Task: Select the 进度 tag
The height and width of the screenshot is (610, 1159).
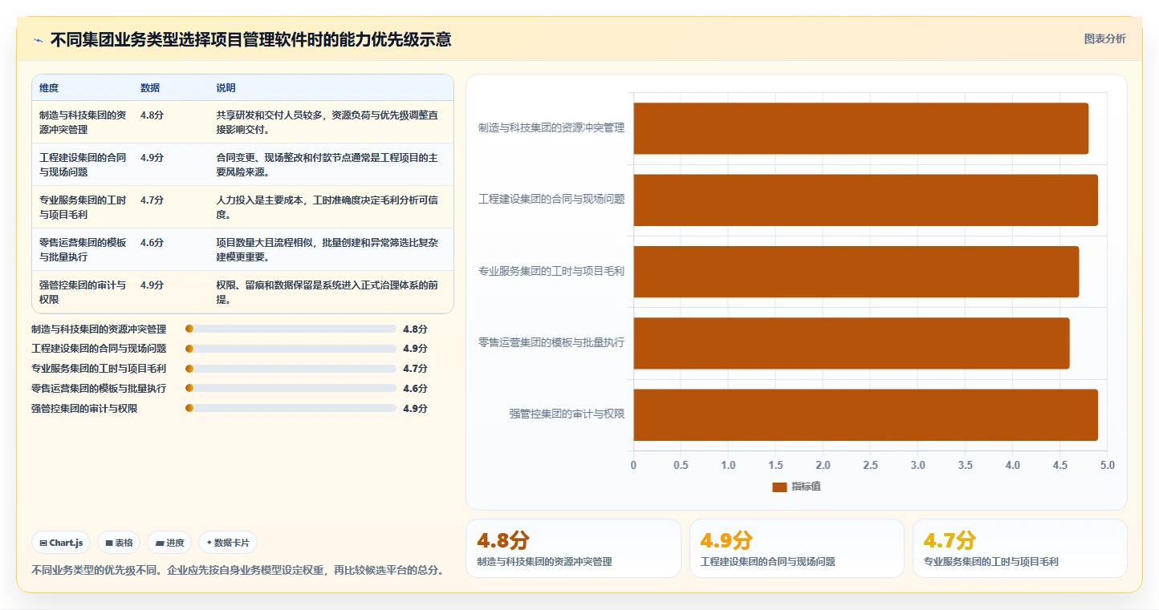Action: pos(169,543)
